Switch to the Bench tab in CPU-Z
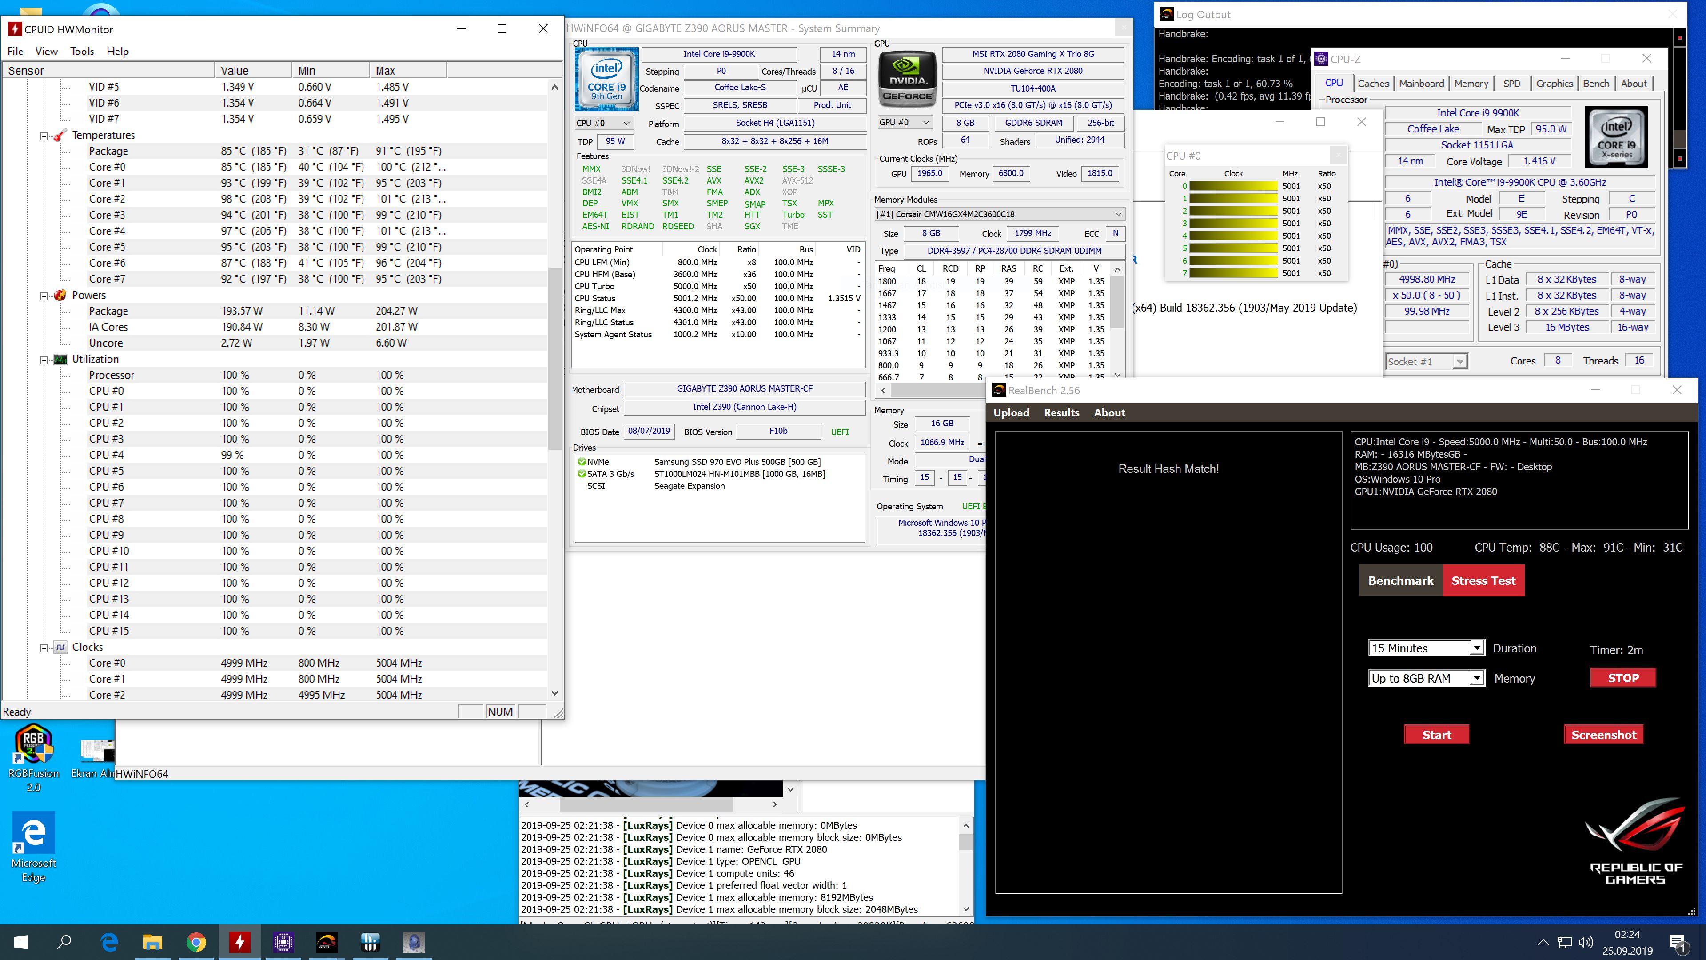 pos(1595,84)
